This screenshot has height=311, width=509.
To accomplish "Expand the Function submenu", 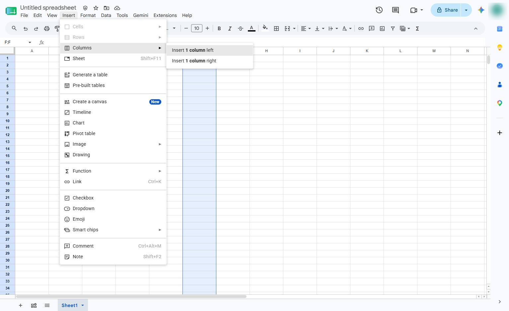I will pyautogui.click(x=113, y=171).
